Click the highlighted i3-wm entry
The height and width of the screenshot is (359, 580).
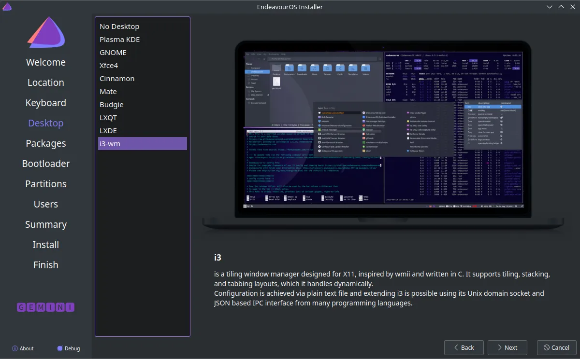point(143,144)
